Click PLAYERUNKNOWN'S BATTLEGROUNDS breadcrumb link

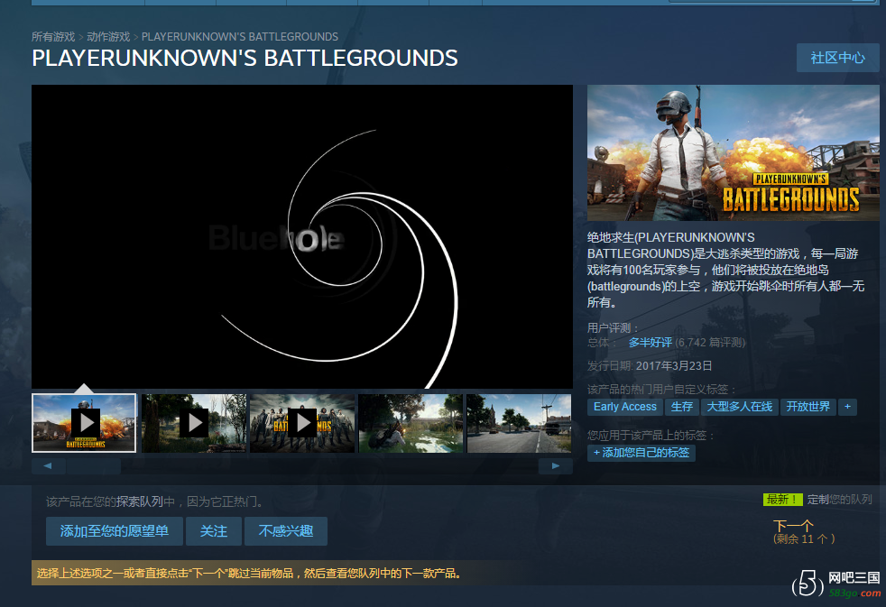point(240,37)
